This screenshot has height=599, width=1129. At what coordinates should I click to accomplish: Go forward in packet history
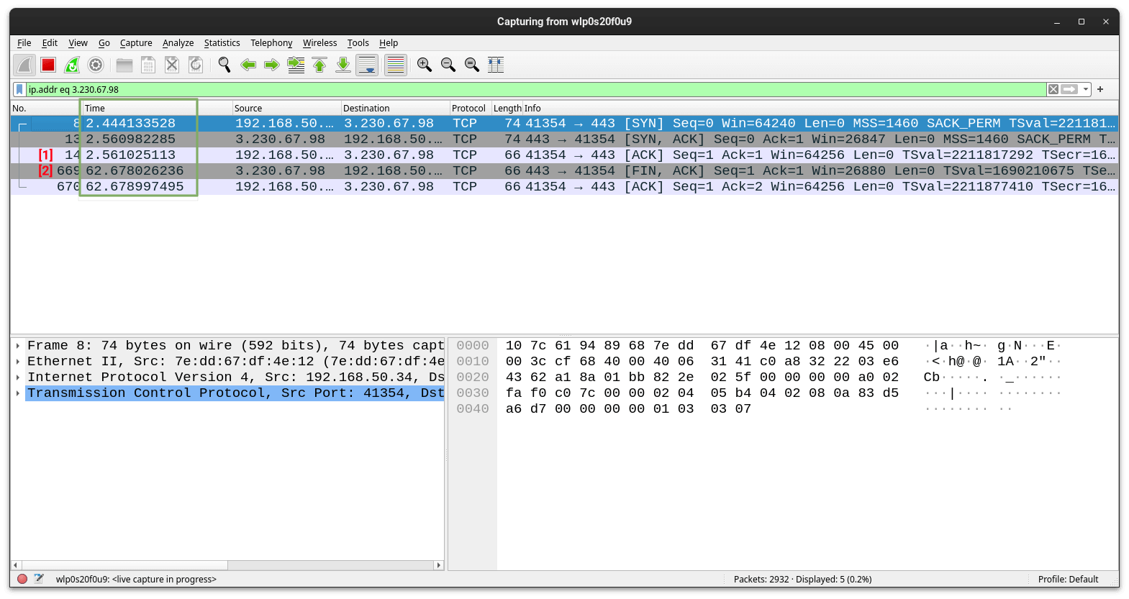272,65
